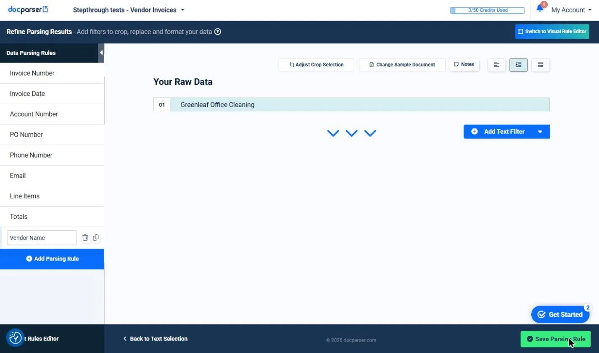Click the raw data row 'Greenleaf Office Cleaning'
Screen dimensions: 599x353
[351, 105]
